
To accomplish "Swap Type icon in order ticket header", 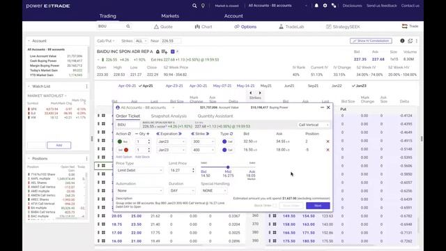I will [231, 134].
